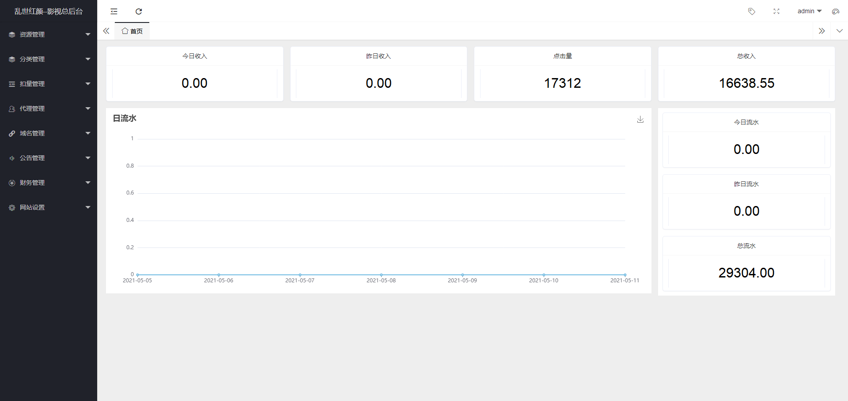Viewport: 848px width, 401px height.
Task: Expand 域名管理 in the sidebar
Action: [49, 133]
